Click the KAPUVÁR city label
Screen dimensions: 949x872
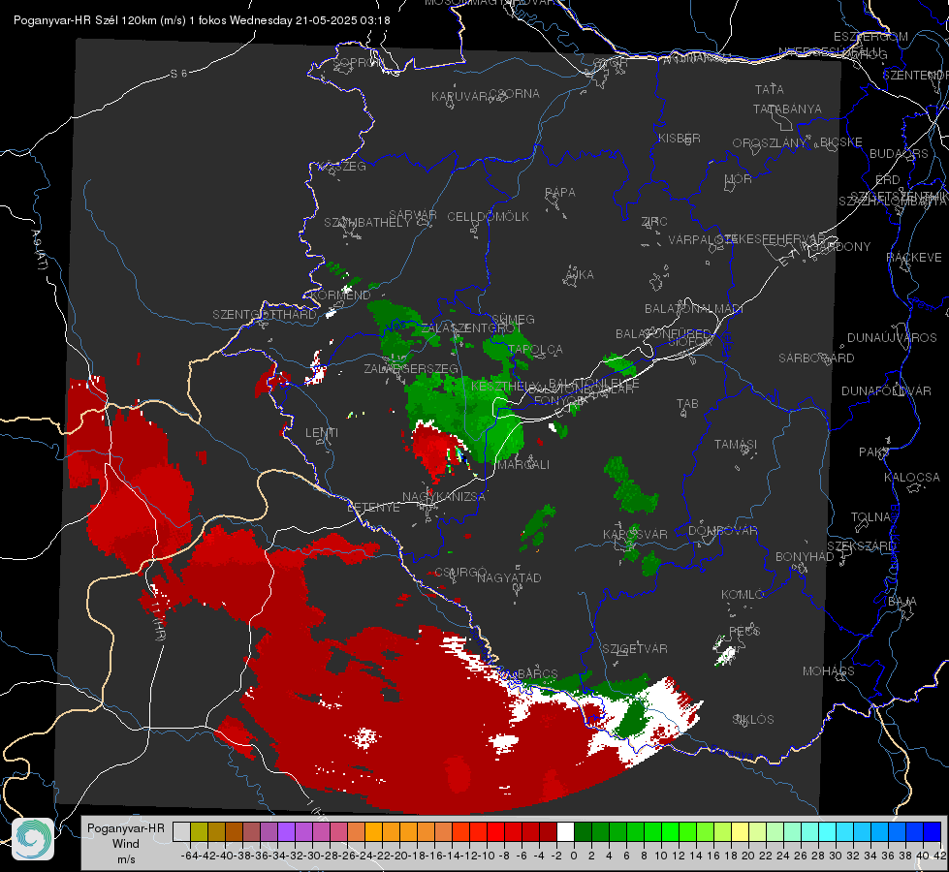coord(459,97)
